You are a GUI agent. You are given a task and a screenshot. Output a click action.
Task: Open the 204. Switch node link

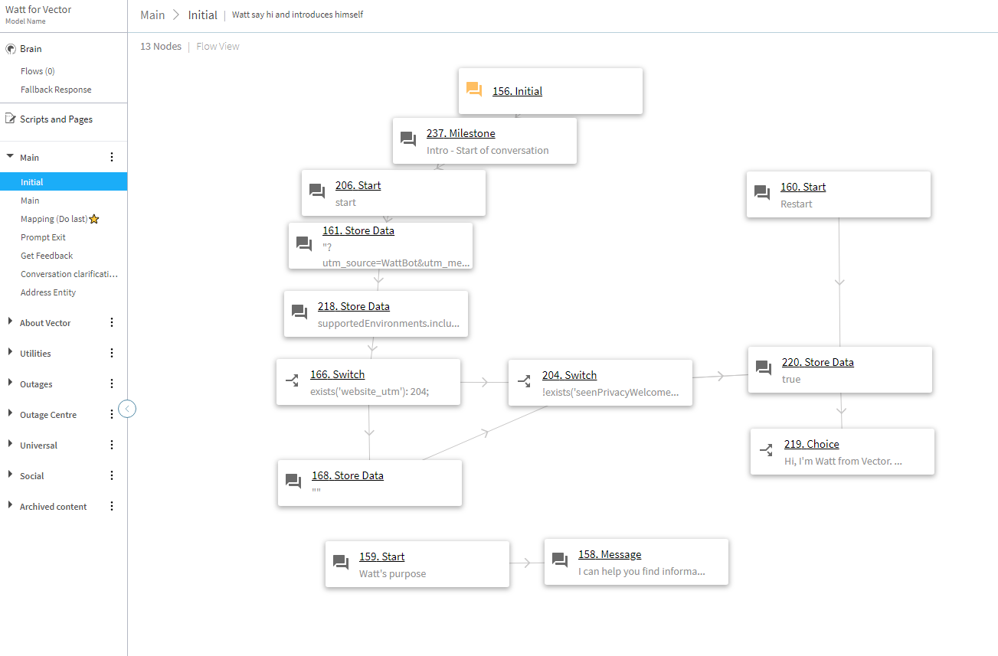[x=569, y=375]
